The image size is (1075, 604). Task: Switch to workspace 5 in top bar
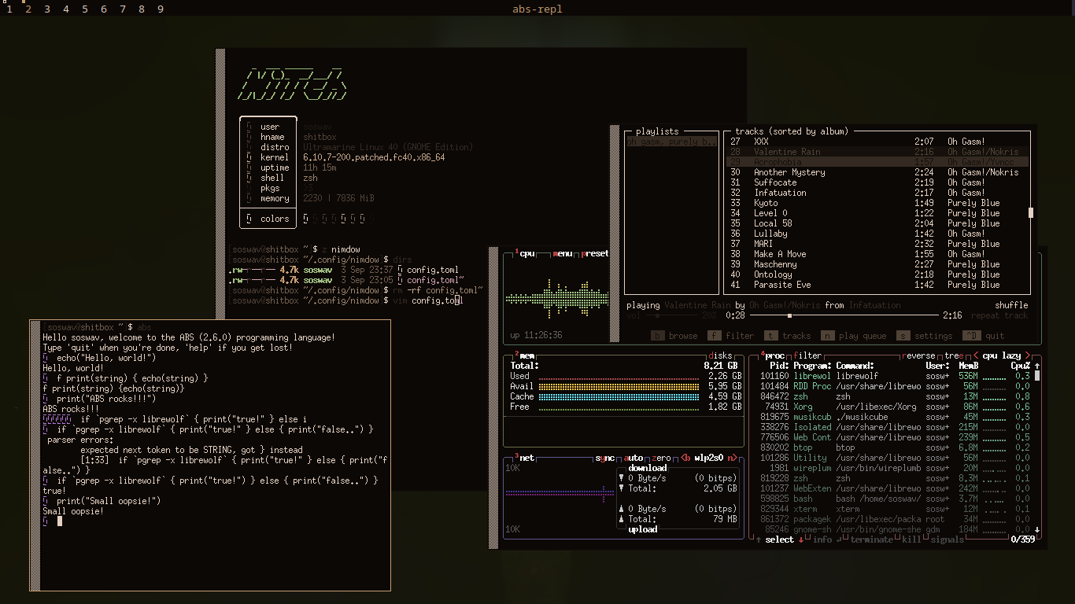point(85,9)
